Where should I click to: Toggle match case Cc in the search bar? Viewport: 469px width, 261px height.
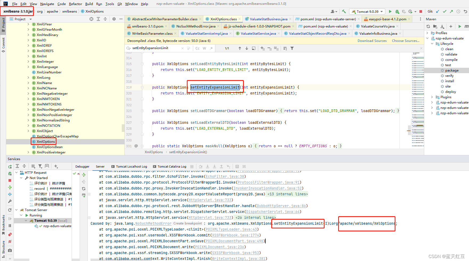click(197, 48)
